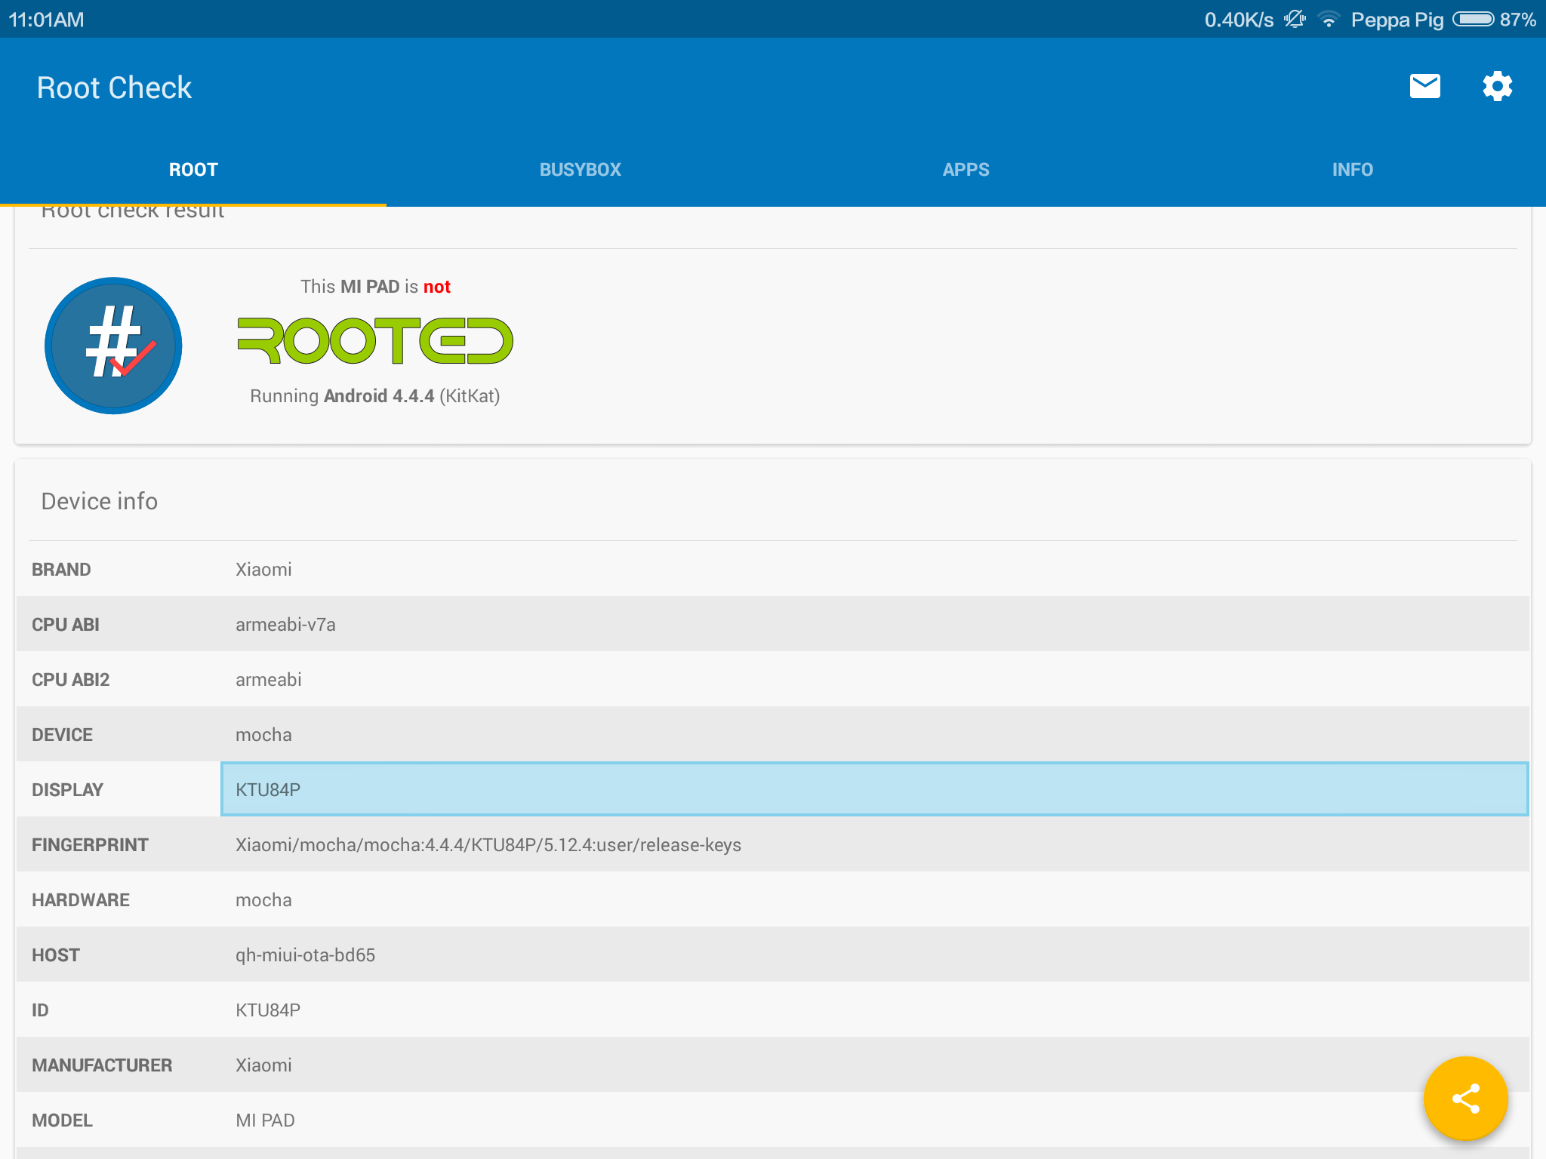Image resolution: width=1546 pixels, height=1159 pixels.
Task: Tap the yellow share floating button
Action: [1465, 1098]
